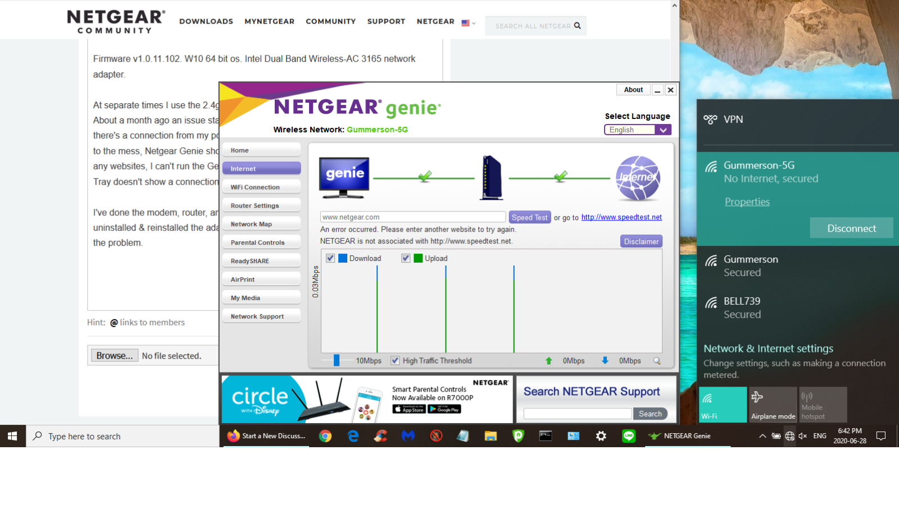
Task: Open Properties of Gummerson-5G
Action: coord(747,201)
